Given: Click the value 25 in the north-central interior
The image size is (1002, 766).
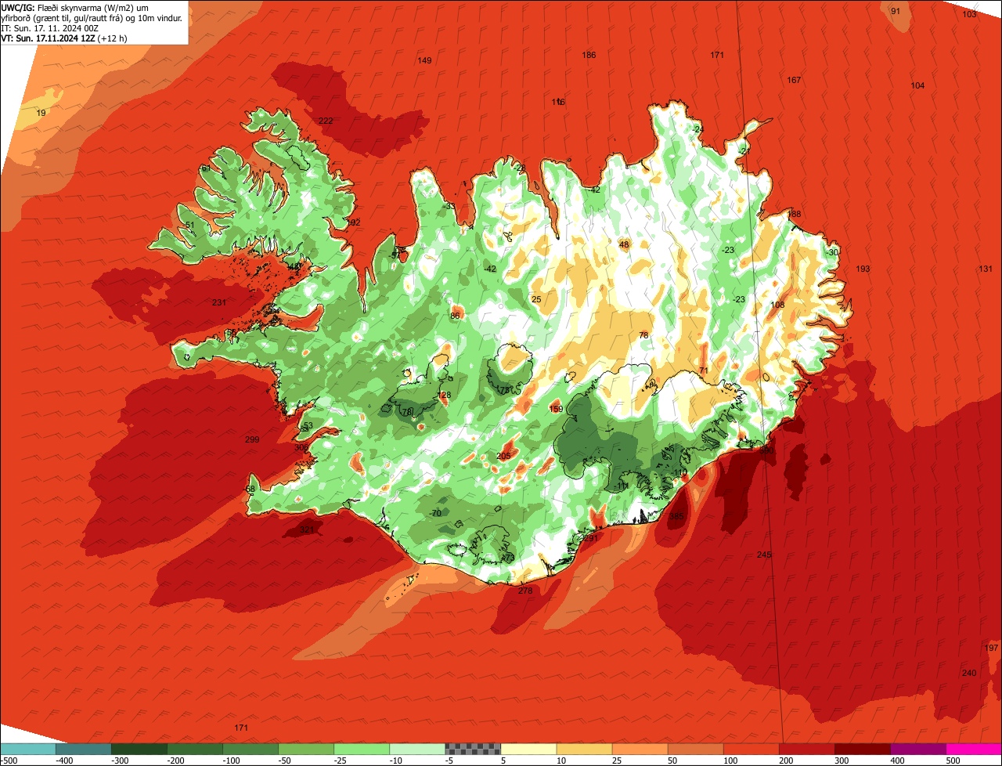Looking at the screenshot, I should 536,300.
